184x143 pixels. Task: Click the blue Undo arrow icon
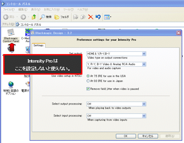(x=98, y=17)
